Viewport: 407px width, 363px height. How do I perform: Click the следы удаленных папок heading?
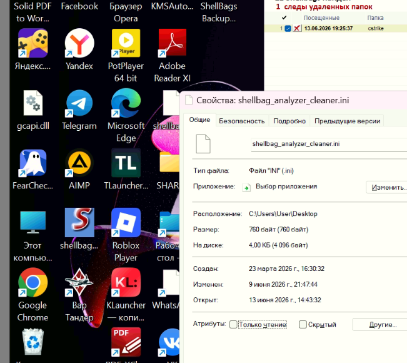[328, 7]
